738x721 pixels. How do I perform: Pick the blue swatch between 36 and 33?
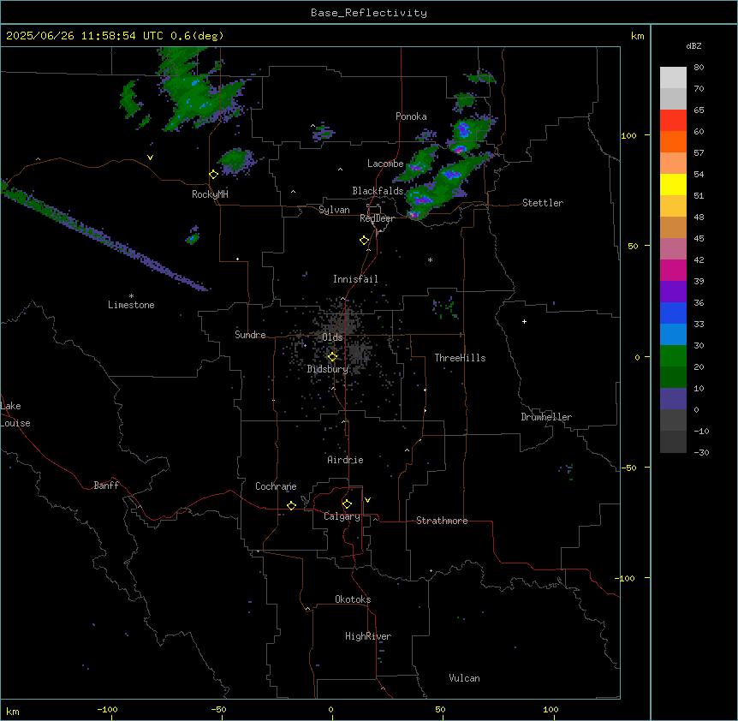pos(673,313)
